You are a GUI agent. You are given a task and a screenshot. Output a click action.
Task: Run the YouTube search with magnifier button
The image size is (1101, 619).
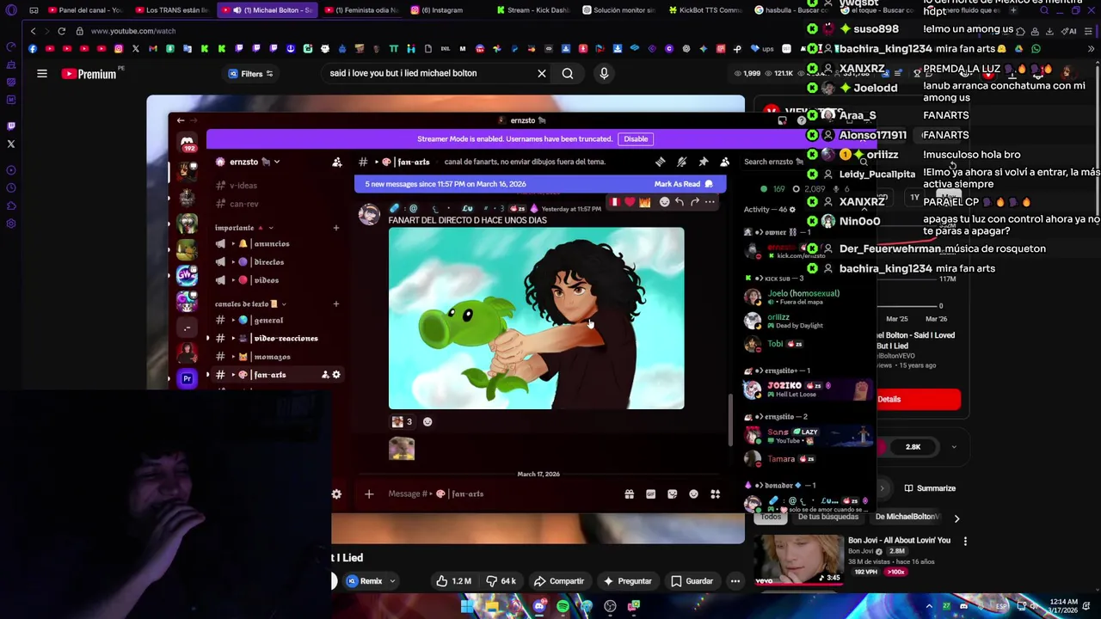pyautogui.click(x=568, y=74)
